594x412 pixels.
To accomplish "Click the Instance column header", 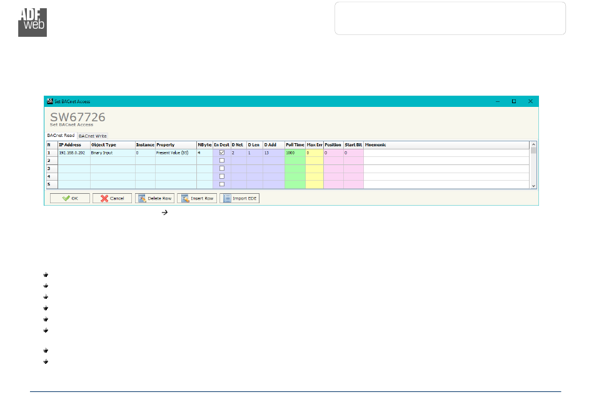I will pyautogui.click(x=145, y=145).
